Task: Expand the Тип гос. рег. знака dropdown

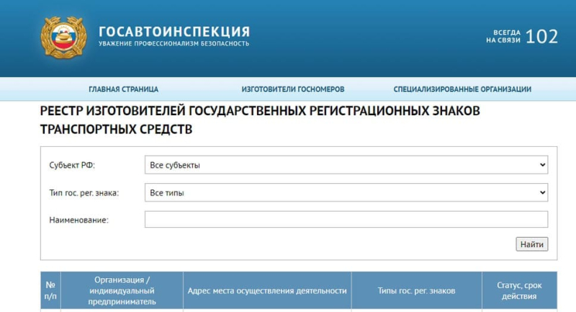Action: click(x=346, y=192)
